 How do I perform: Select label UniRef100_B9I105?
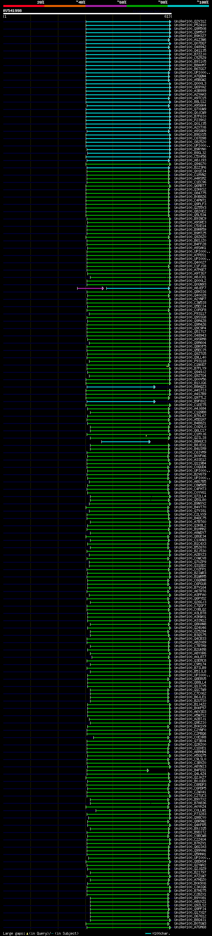pos(190,61)
